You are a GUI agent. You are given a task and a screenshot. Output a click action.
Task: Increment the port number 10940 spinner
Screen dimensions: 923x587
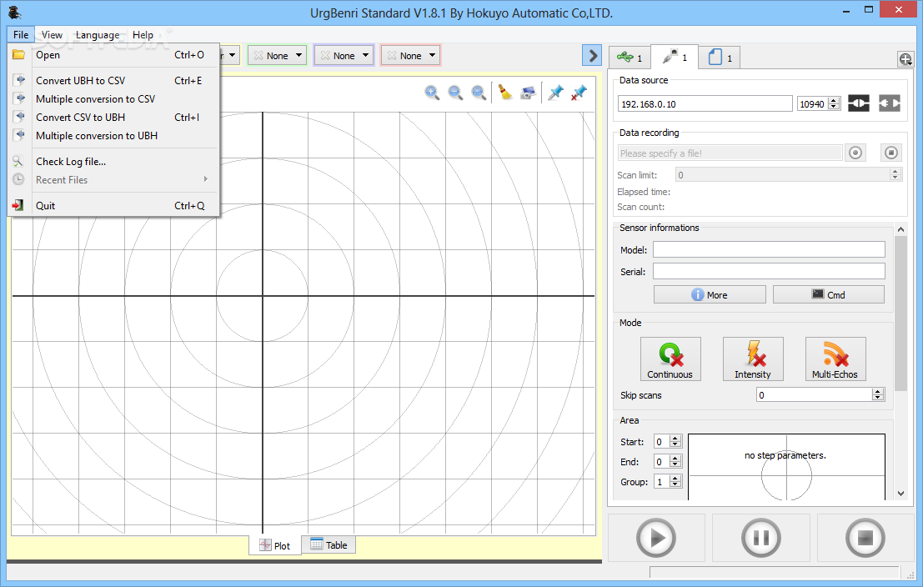point(834,101)
